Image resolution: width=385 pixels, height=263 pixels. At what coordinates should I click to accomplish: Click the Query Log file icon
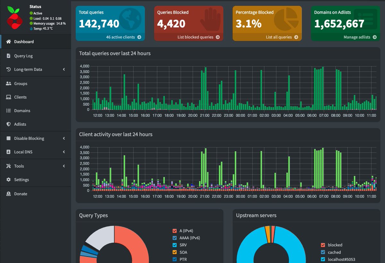click(x=9, y=56)
